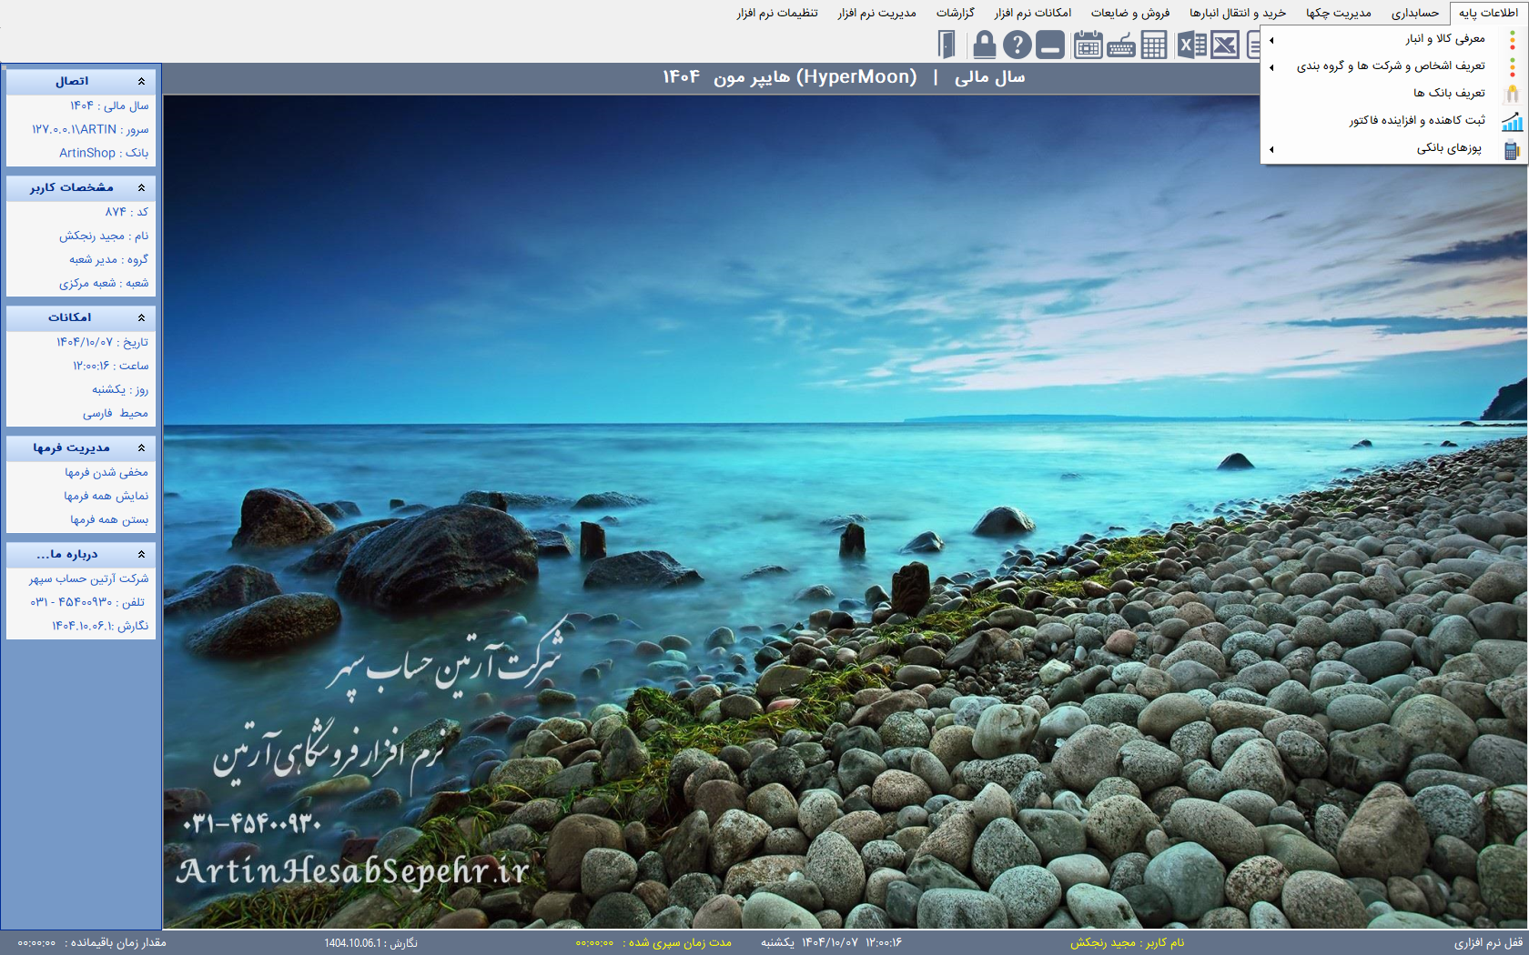Image resolution: width=1529 pixels, height=955 pixels.
Task: Select ثبت کاهنده و افزاینده فاکتور entry
Action: pyautogui.click(x=1416, y=120)
